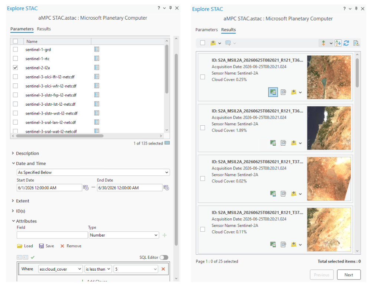Viewport: 371px width, 284px height.
Task: Switch to Parameters tab in right pane
Action: pos(207,30)
